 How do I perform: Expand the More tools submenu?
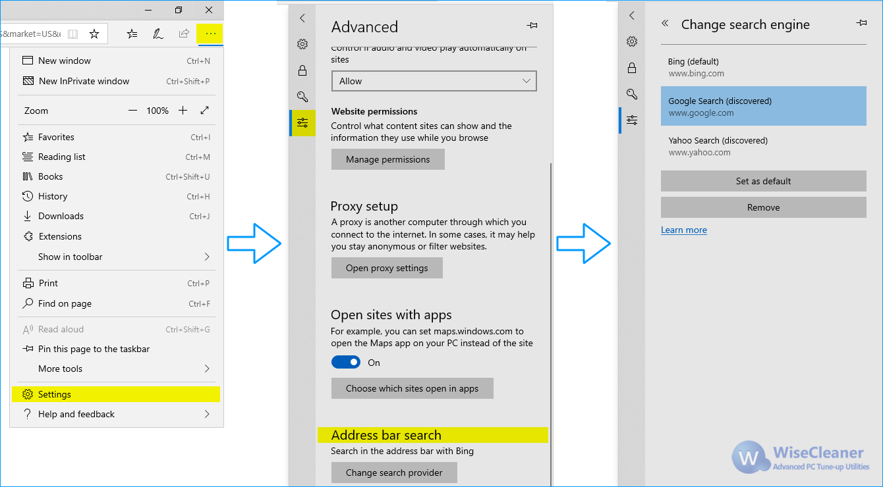coord(115,369)
